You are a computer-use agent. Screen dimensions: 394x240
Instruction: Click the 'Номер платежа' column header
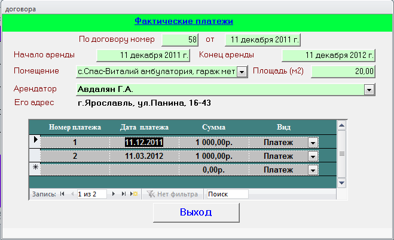(75, 127)
